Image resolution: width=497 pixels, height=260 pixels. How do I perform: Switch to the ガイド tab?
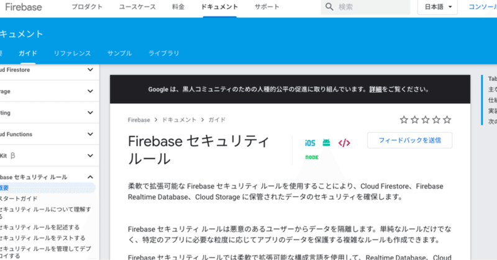coord(27,53)
